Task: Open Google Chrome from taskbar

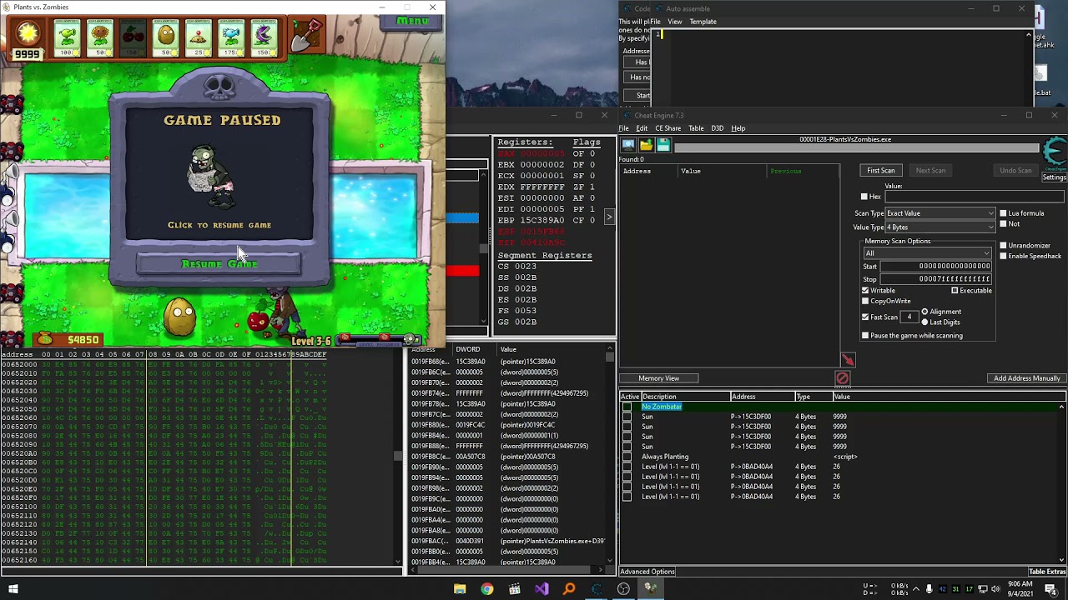Action: 487,589
